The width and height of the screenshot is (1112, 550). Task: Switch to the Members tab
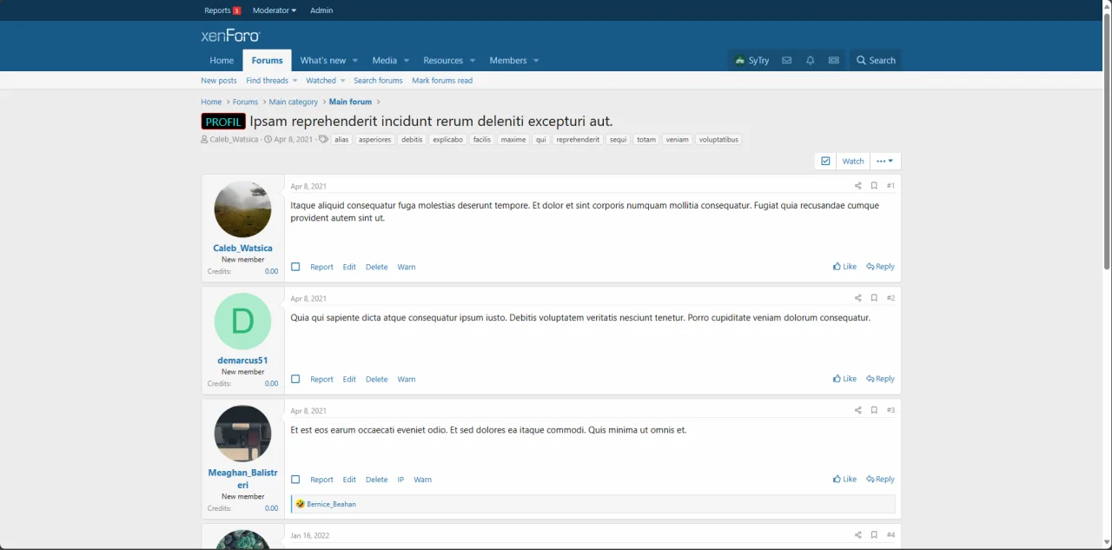pos(507,61)
